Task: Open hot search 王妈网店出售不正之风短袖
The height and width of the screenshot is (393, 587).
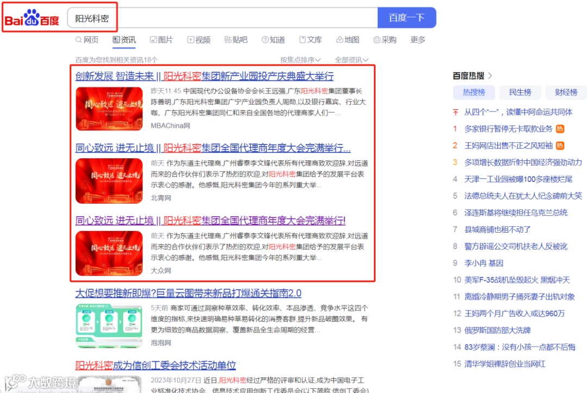Action: click(x=508, y=146)
